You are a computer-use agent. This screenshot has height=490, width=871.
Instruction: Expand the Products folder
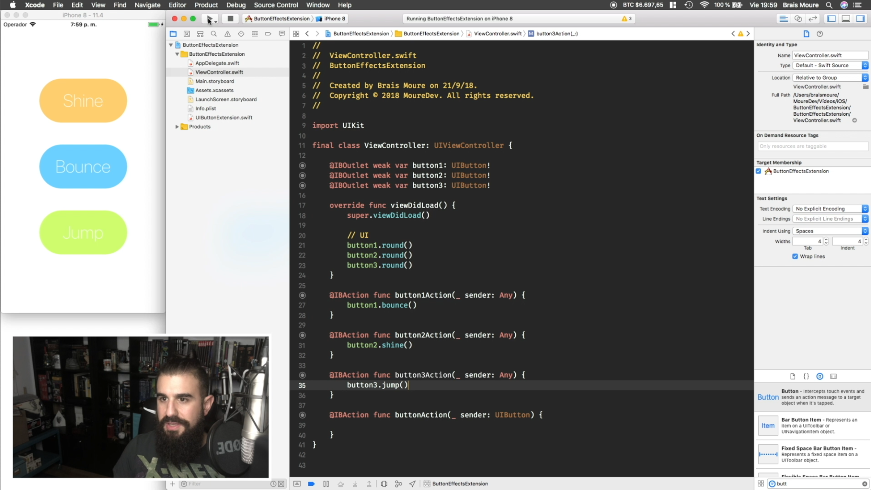pos(177,127)
